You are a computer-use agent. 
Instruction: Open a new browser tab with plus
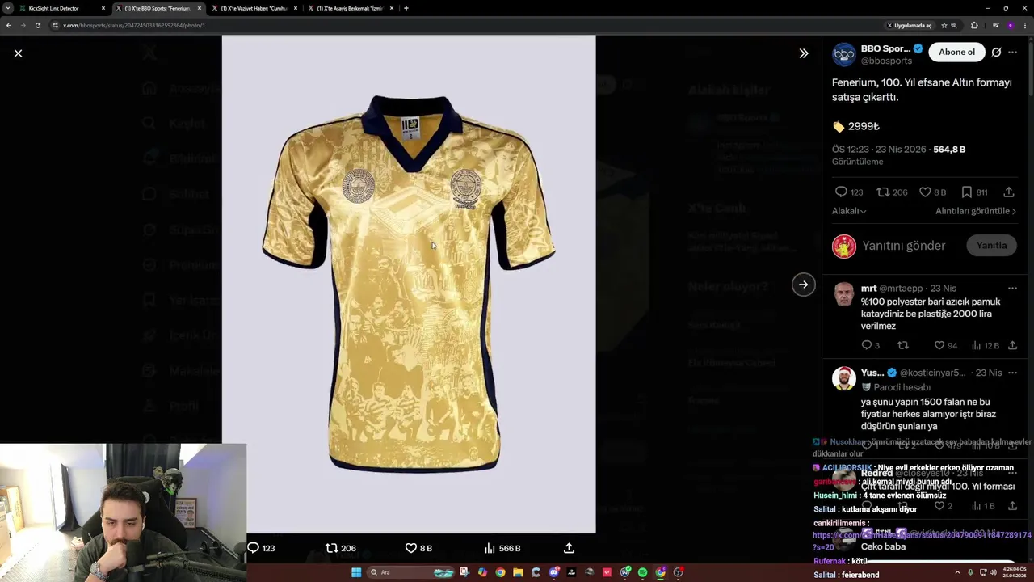click(x=406, y=8)
